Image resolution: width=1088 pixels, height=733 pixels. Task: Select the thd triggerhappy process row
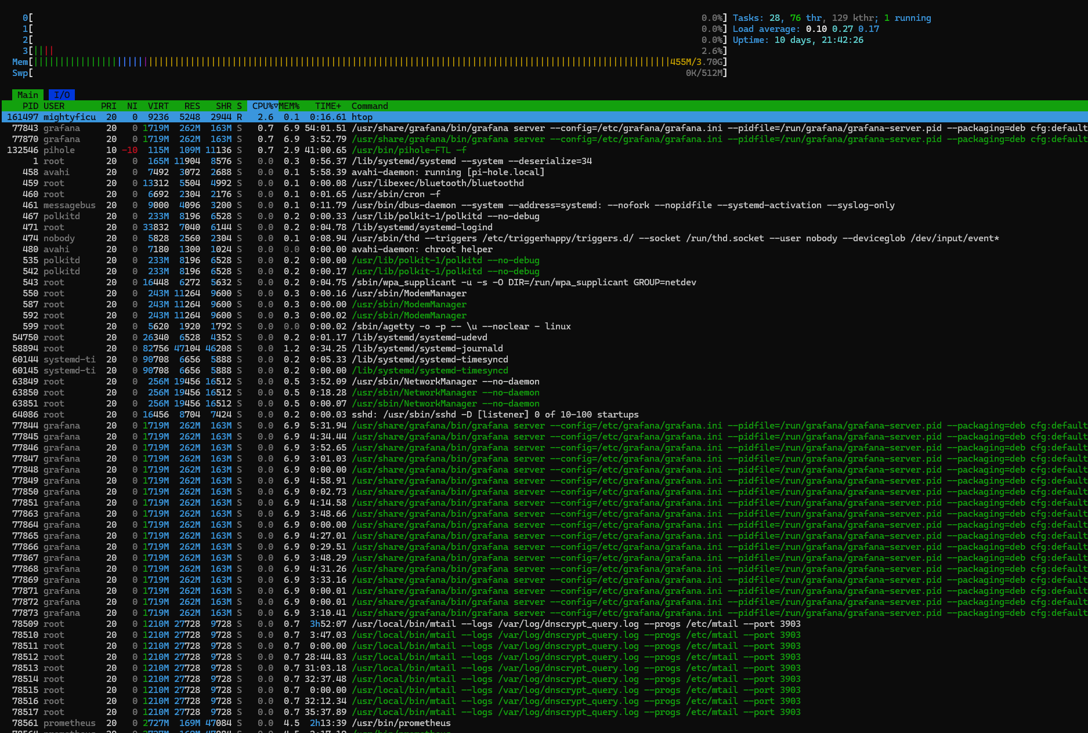[544, 238]
